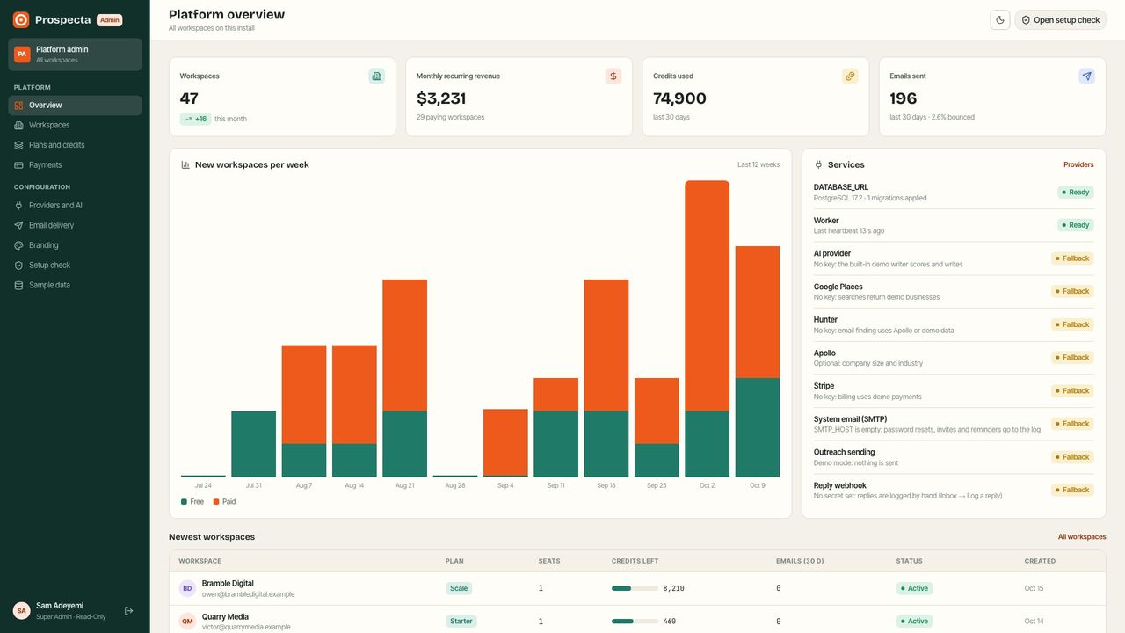Navigate to Providers and AI
Screen dimensions: 1125x633
pyautogui.click(x=75, y=206)
